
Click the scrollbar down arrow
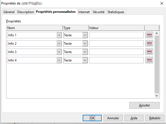click(x=157, y=96)
